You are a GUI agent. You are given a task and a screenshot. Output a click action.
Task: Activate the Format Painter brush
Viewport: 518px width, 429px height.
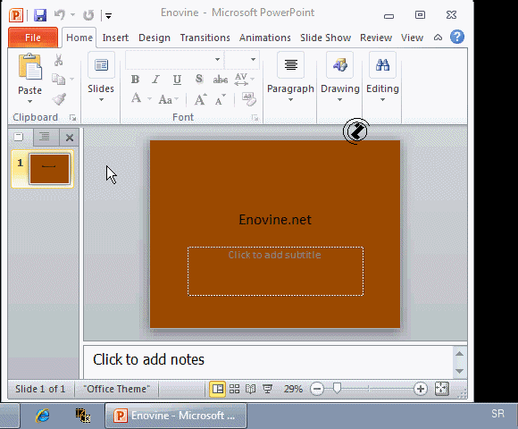[x=59, y=99]
